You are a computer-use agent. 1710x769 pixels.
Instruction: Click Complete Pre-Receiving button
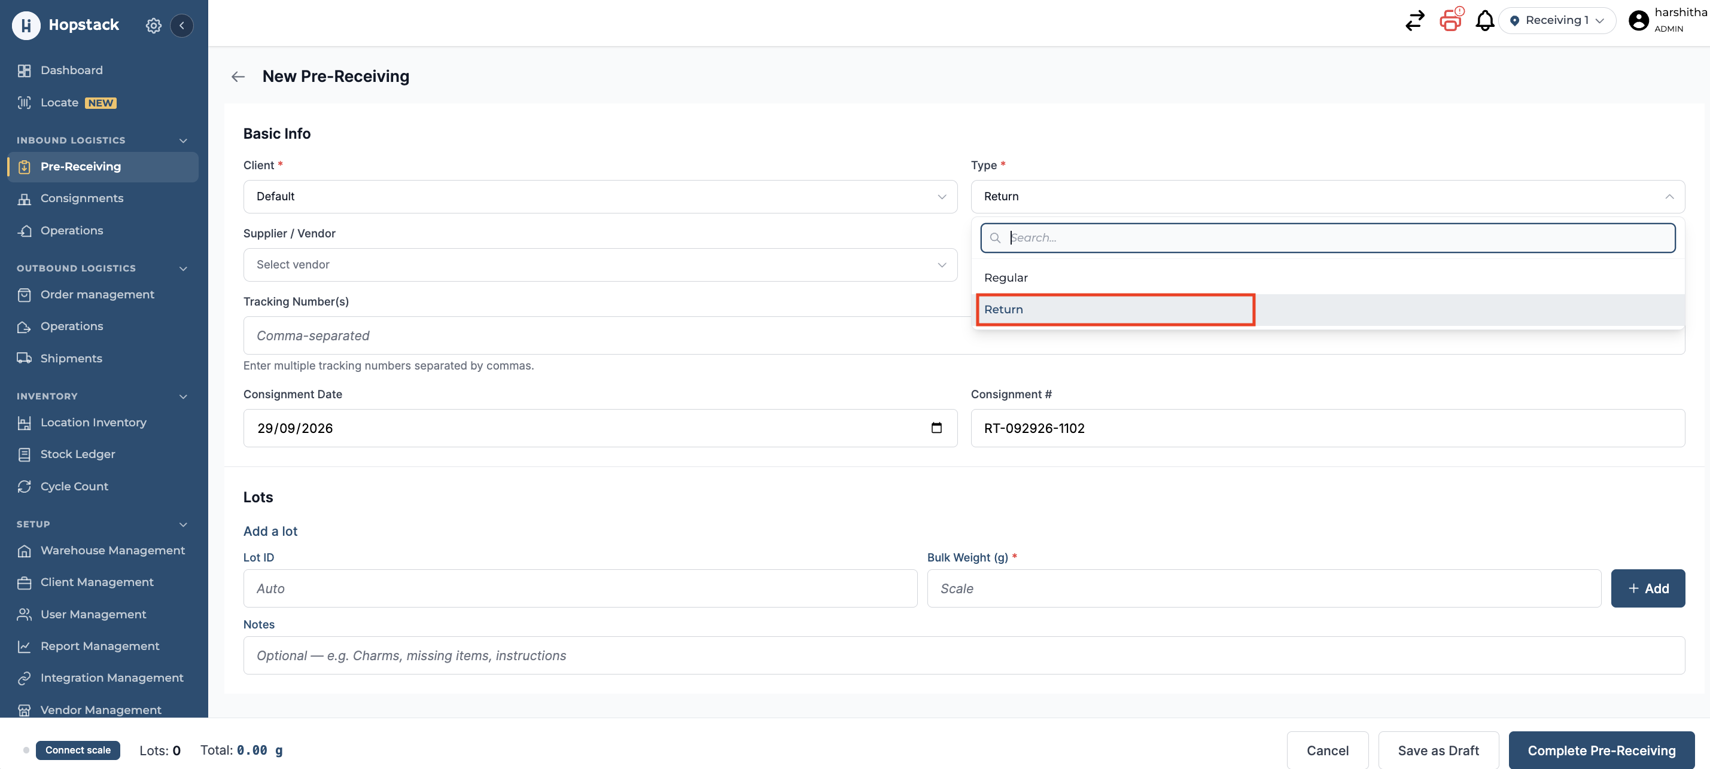1601,750
